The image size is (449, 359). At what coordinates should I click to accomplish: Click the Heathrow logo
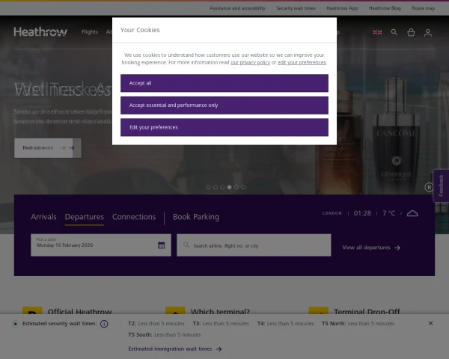[40, 31]
